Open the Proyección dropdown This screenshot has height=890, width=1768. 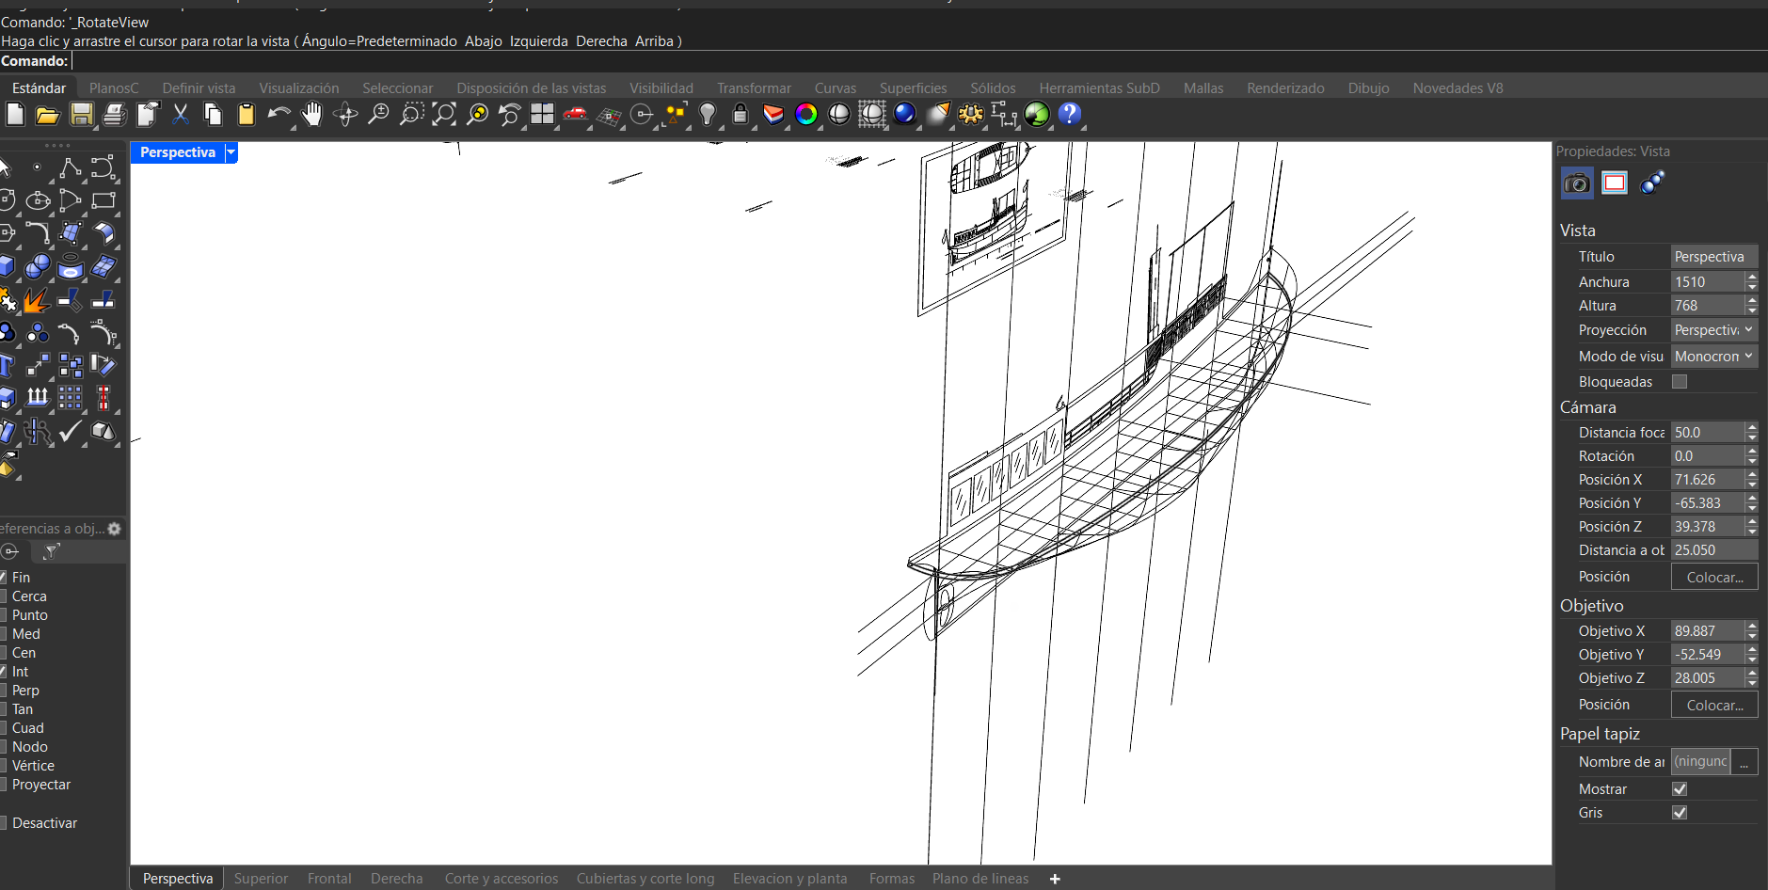1714,330
